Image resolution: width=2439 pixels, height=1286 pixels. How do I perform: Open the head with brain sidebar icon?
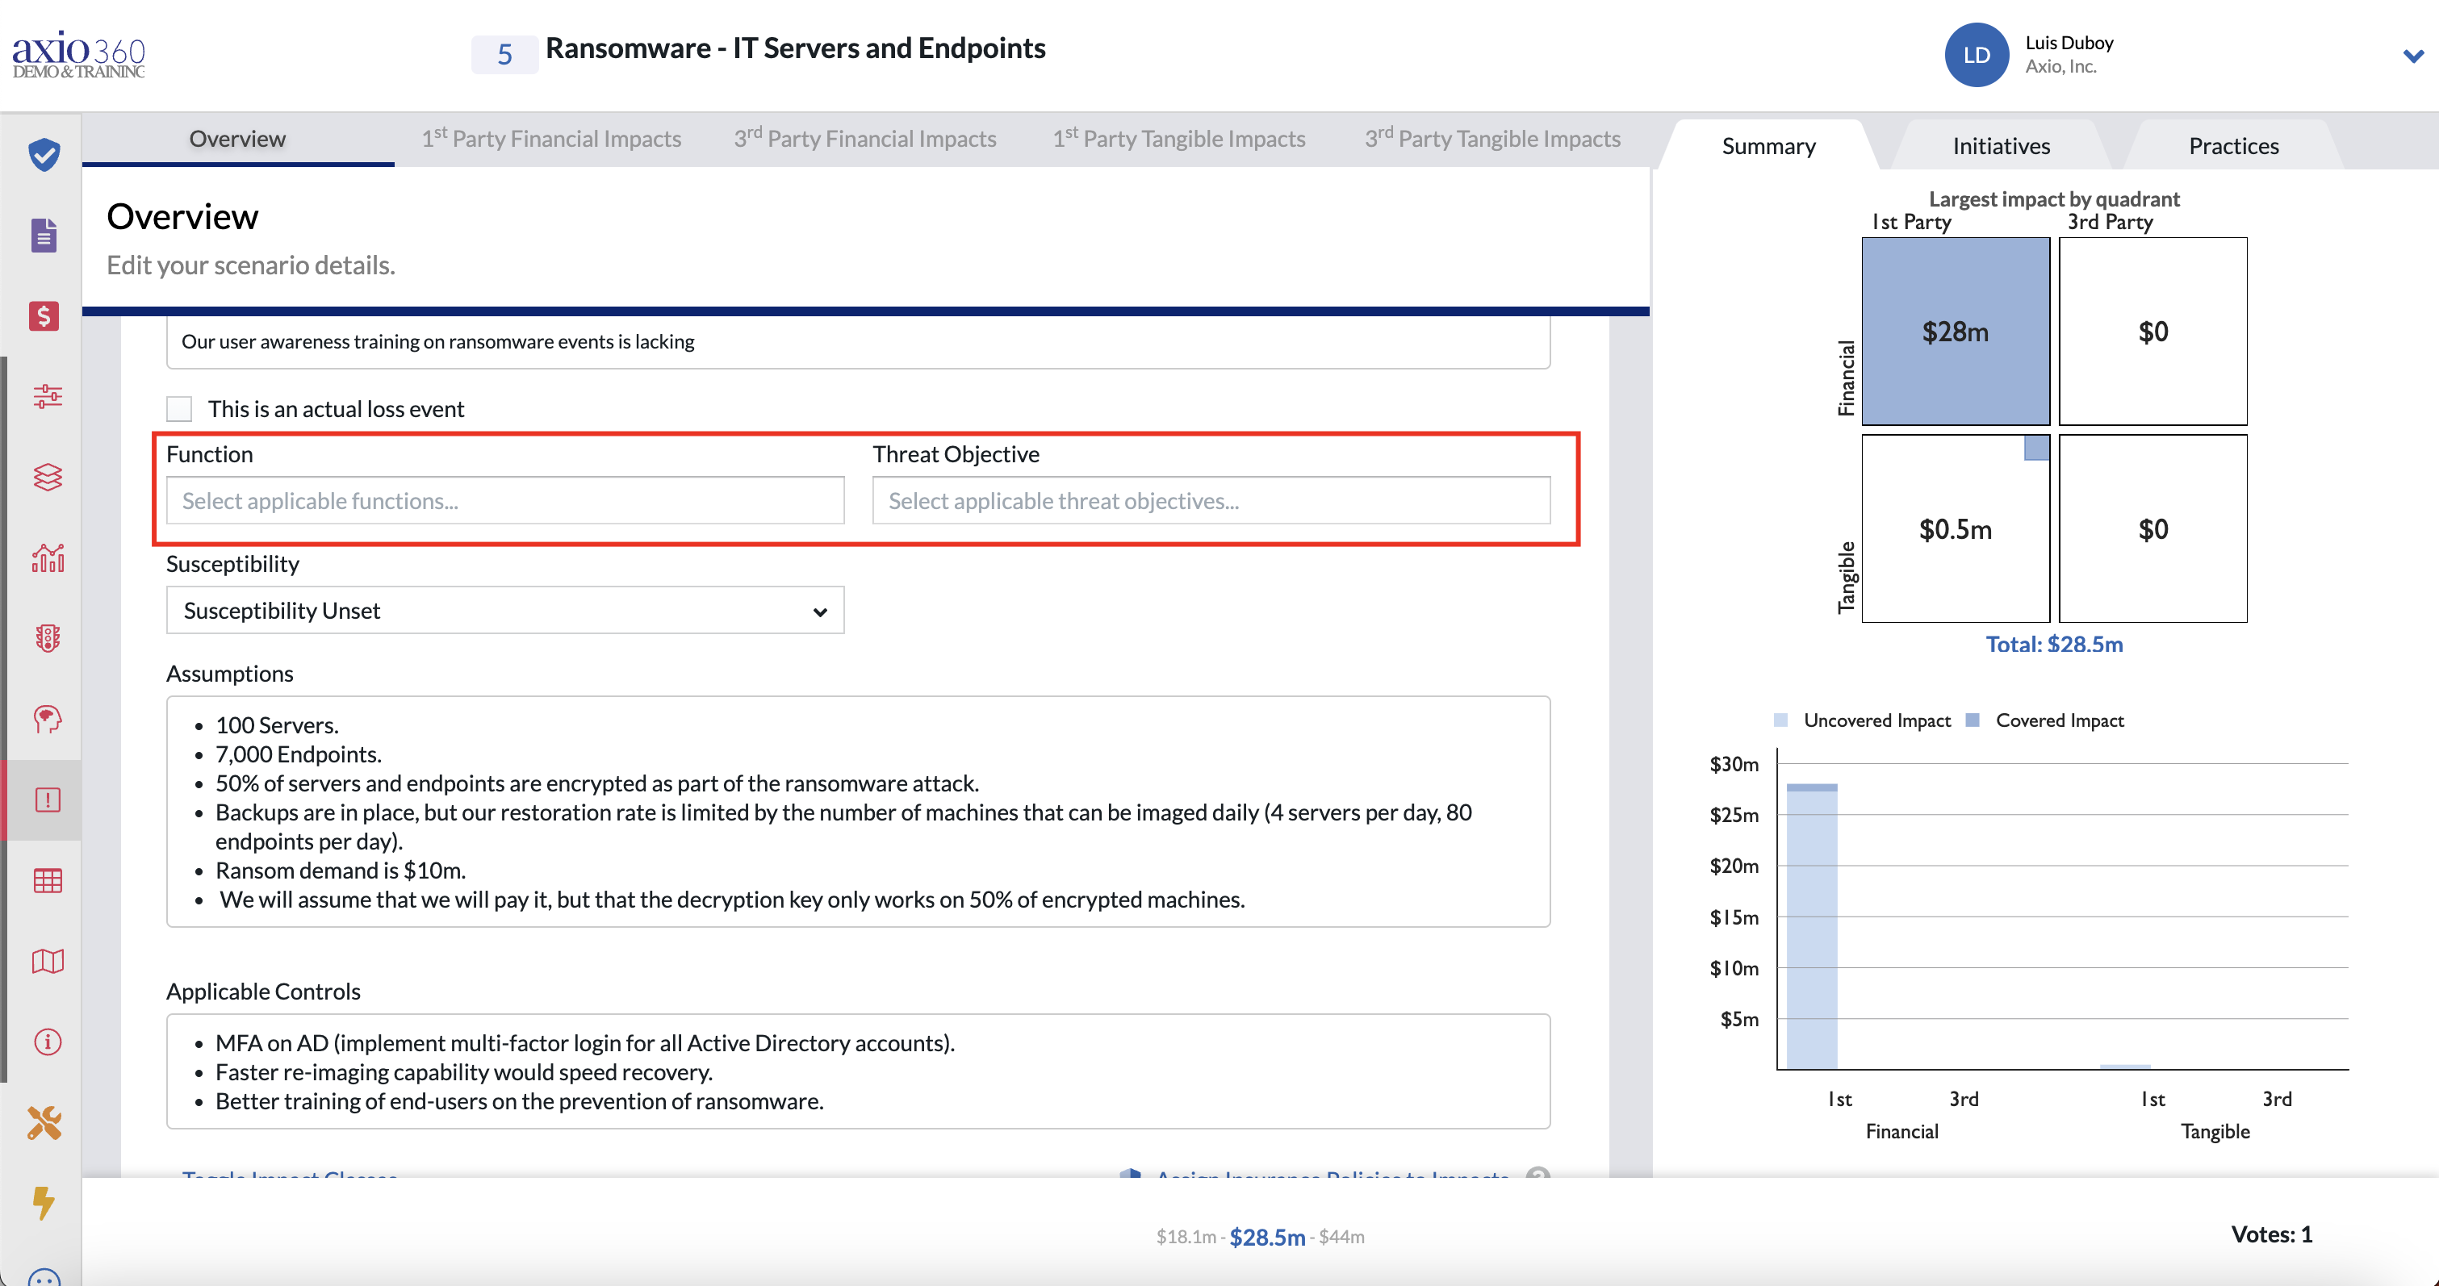click(48, 719)
